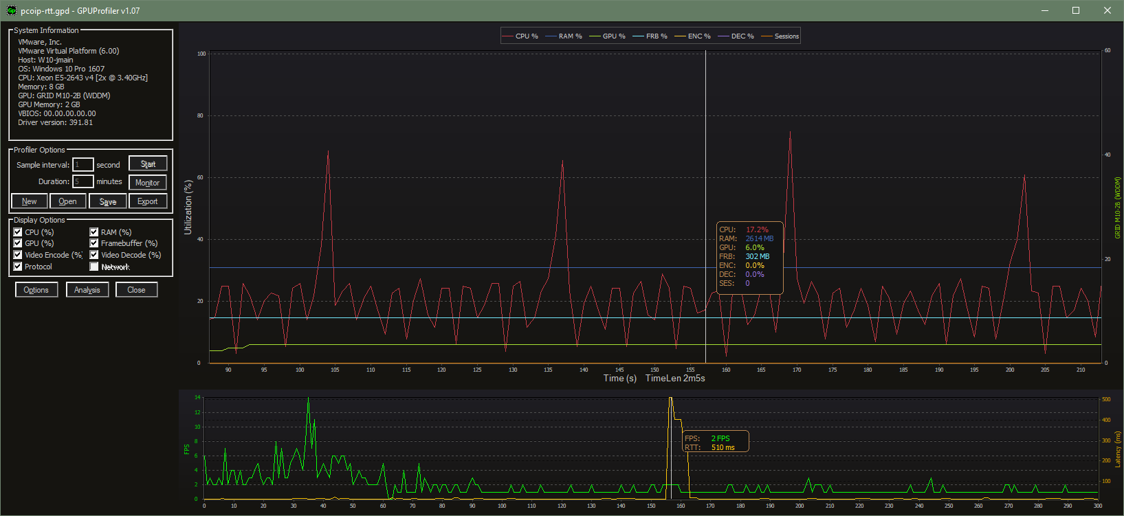Image resolution: width=1124 pixels, height=516 pixels.
Task: Click the Sessions legend entry
Action: (x=780, y=36)
